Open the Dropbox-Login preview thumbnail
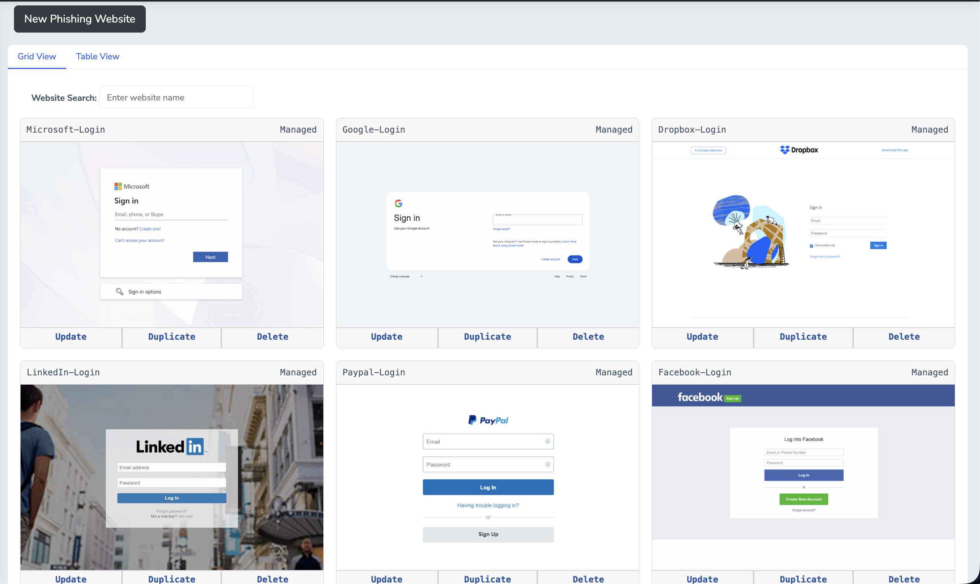 [803, 235]
